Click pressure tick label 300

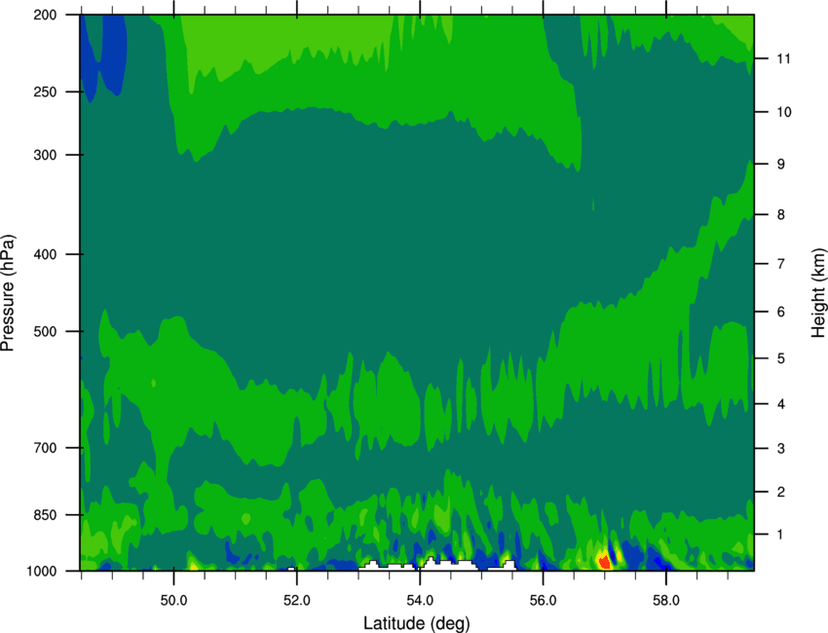click(x=45, y=155)
